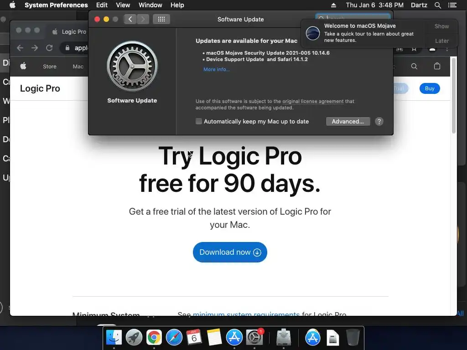Open the View menu
This screenshot has width=467, height=350.
click(x=123, y=5)
